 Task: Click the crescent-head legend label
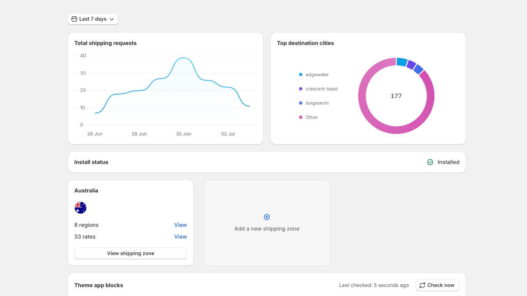point(321,89)
